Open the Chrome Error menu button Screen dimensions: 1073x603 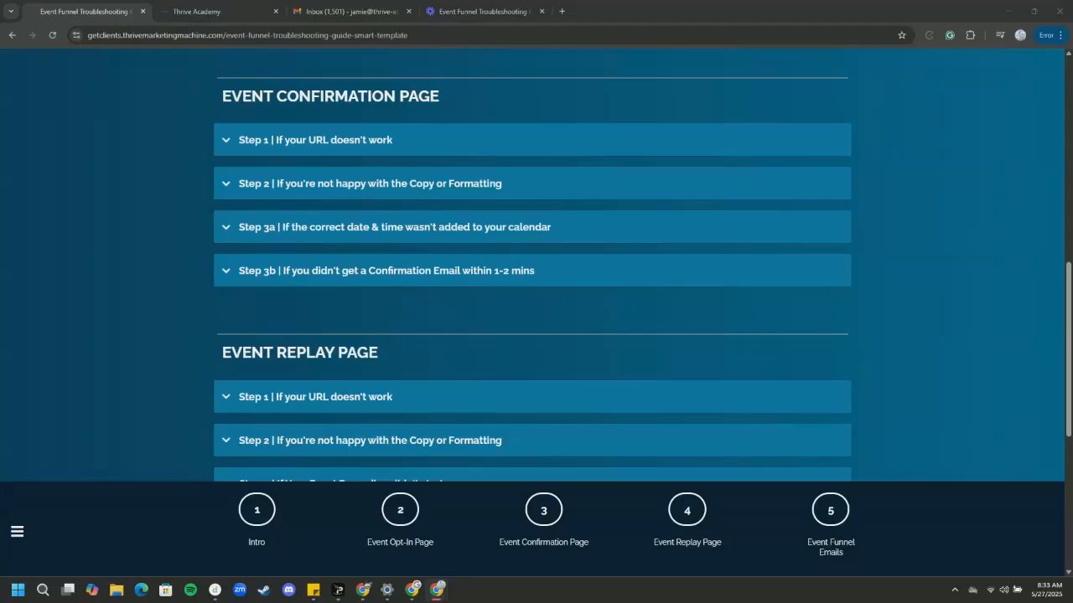(1051, 35)
